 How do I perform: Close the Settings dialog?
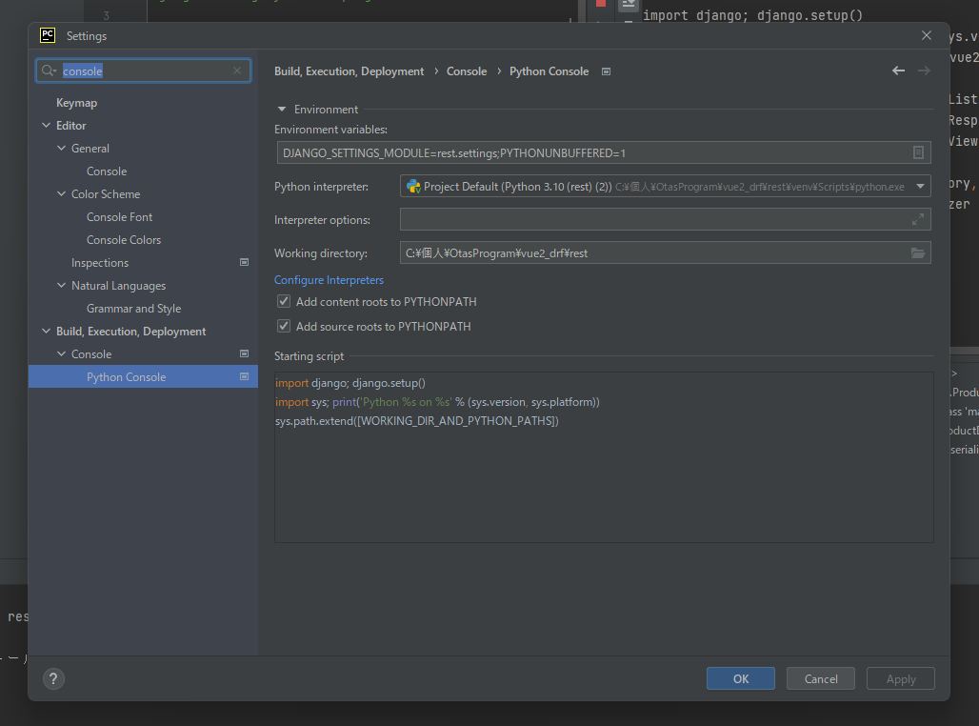[927, 35]
